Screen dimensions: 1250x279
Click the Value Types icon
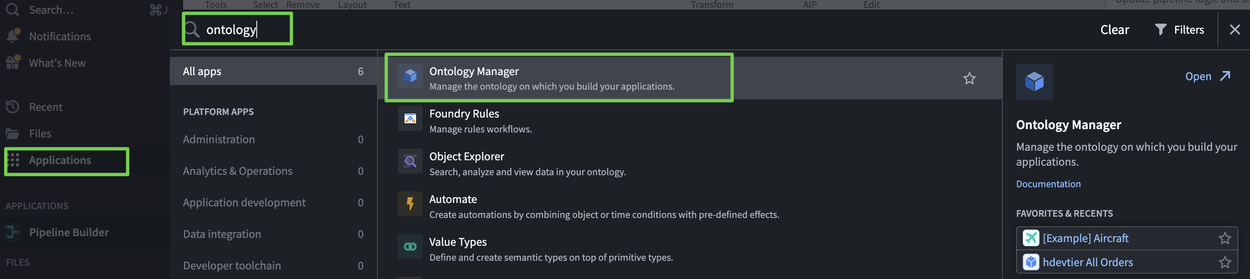410,247
